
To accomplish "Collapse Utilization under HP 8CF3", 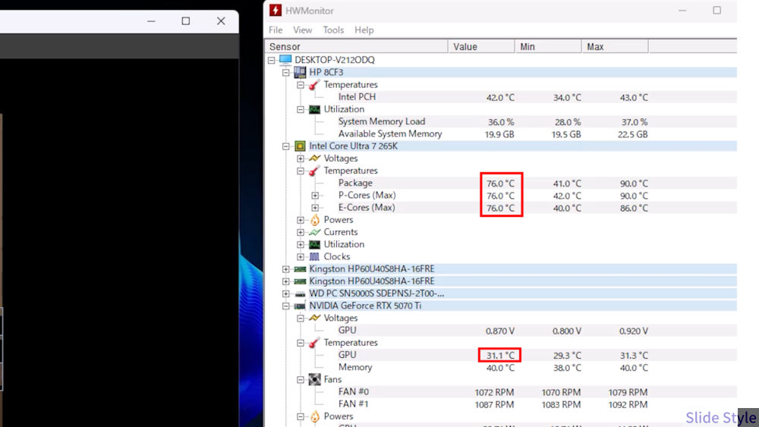I will [301, 109].
